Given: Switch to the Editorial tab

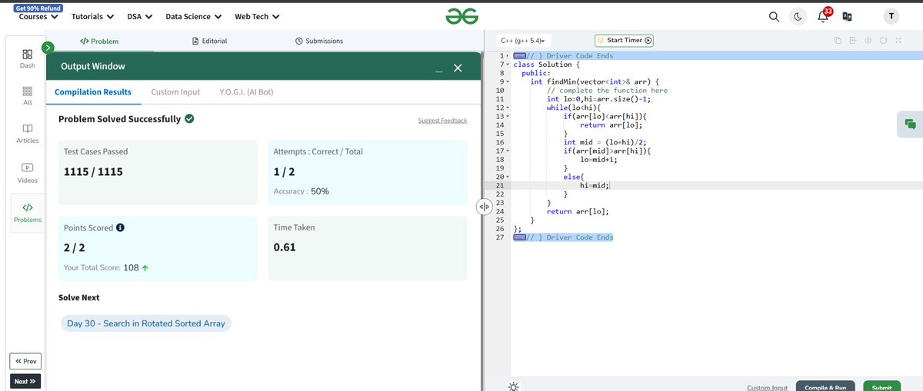Looking at the screenshot, I should pos(209,41).
